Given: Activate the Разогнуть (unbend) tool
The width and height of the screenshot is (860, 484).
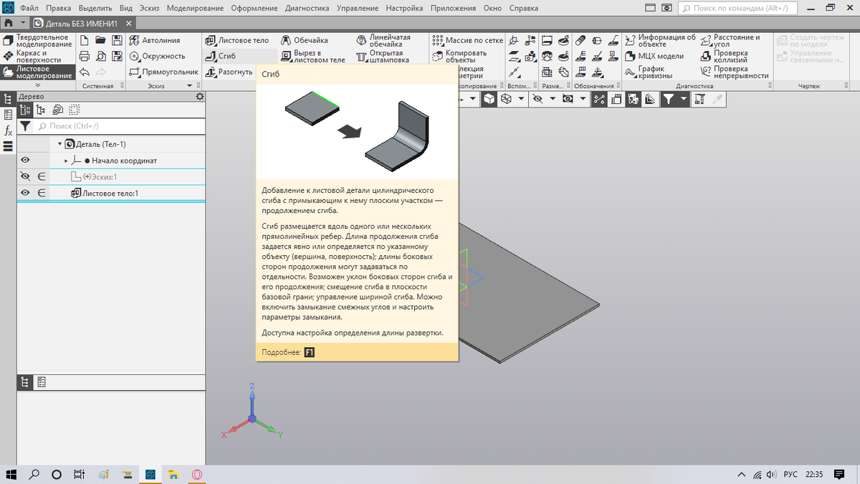Looking at the screenshot, I should click(229, 72).
